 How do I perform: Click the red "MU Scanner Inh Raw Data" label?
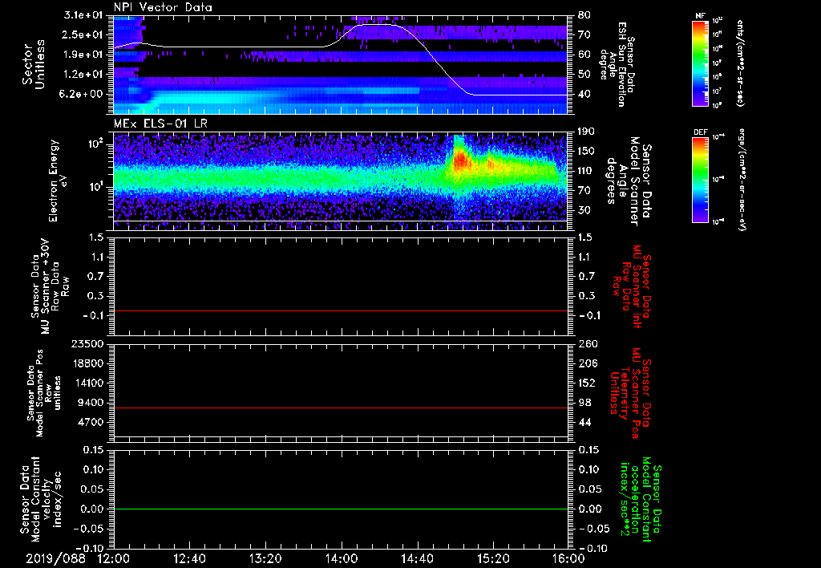[x=630, y=286]
